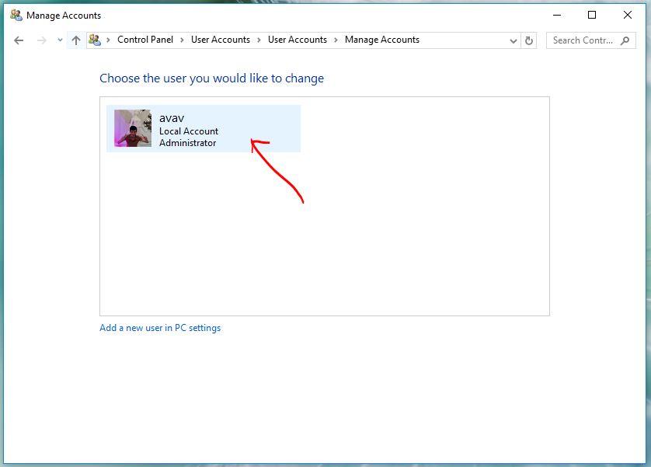Click the Manage Accounts breadcrumb

tap(381, 40)
